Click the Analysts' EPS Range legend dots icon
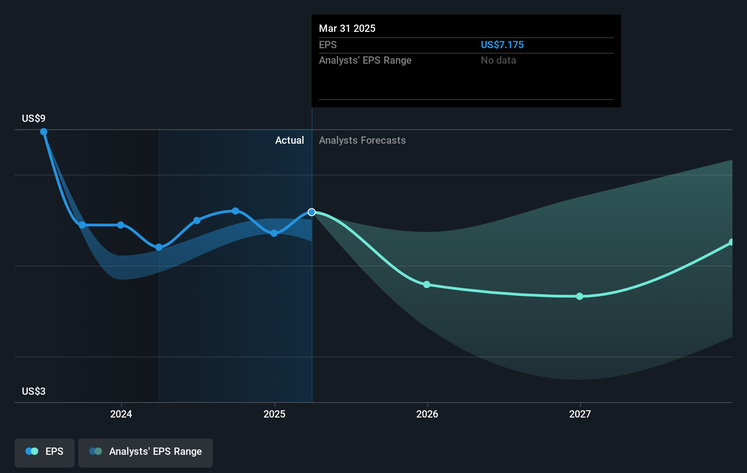Viewport: 747px width, 473px height. click(x=96, y=451)
